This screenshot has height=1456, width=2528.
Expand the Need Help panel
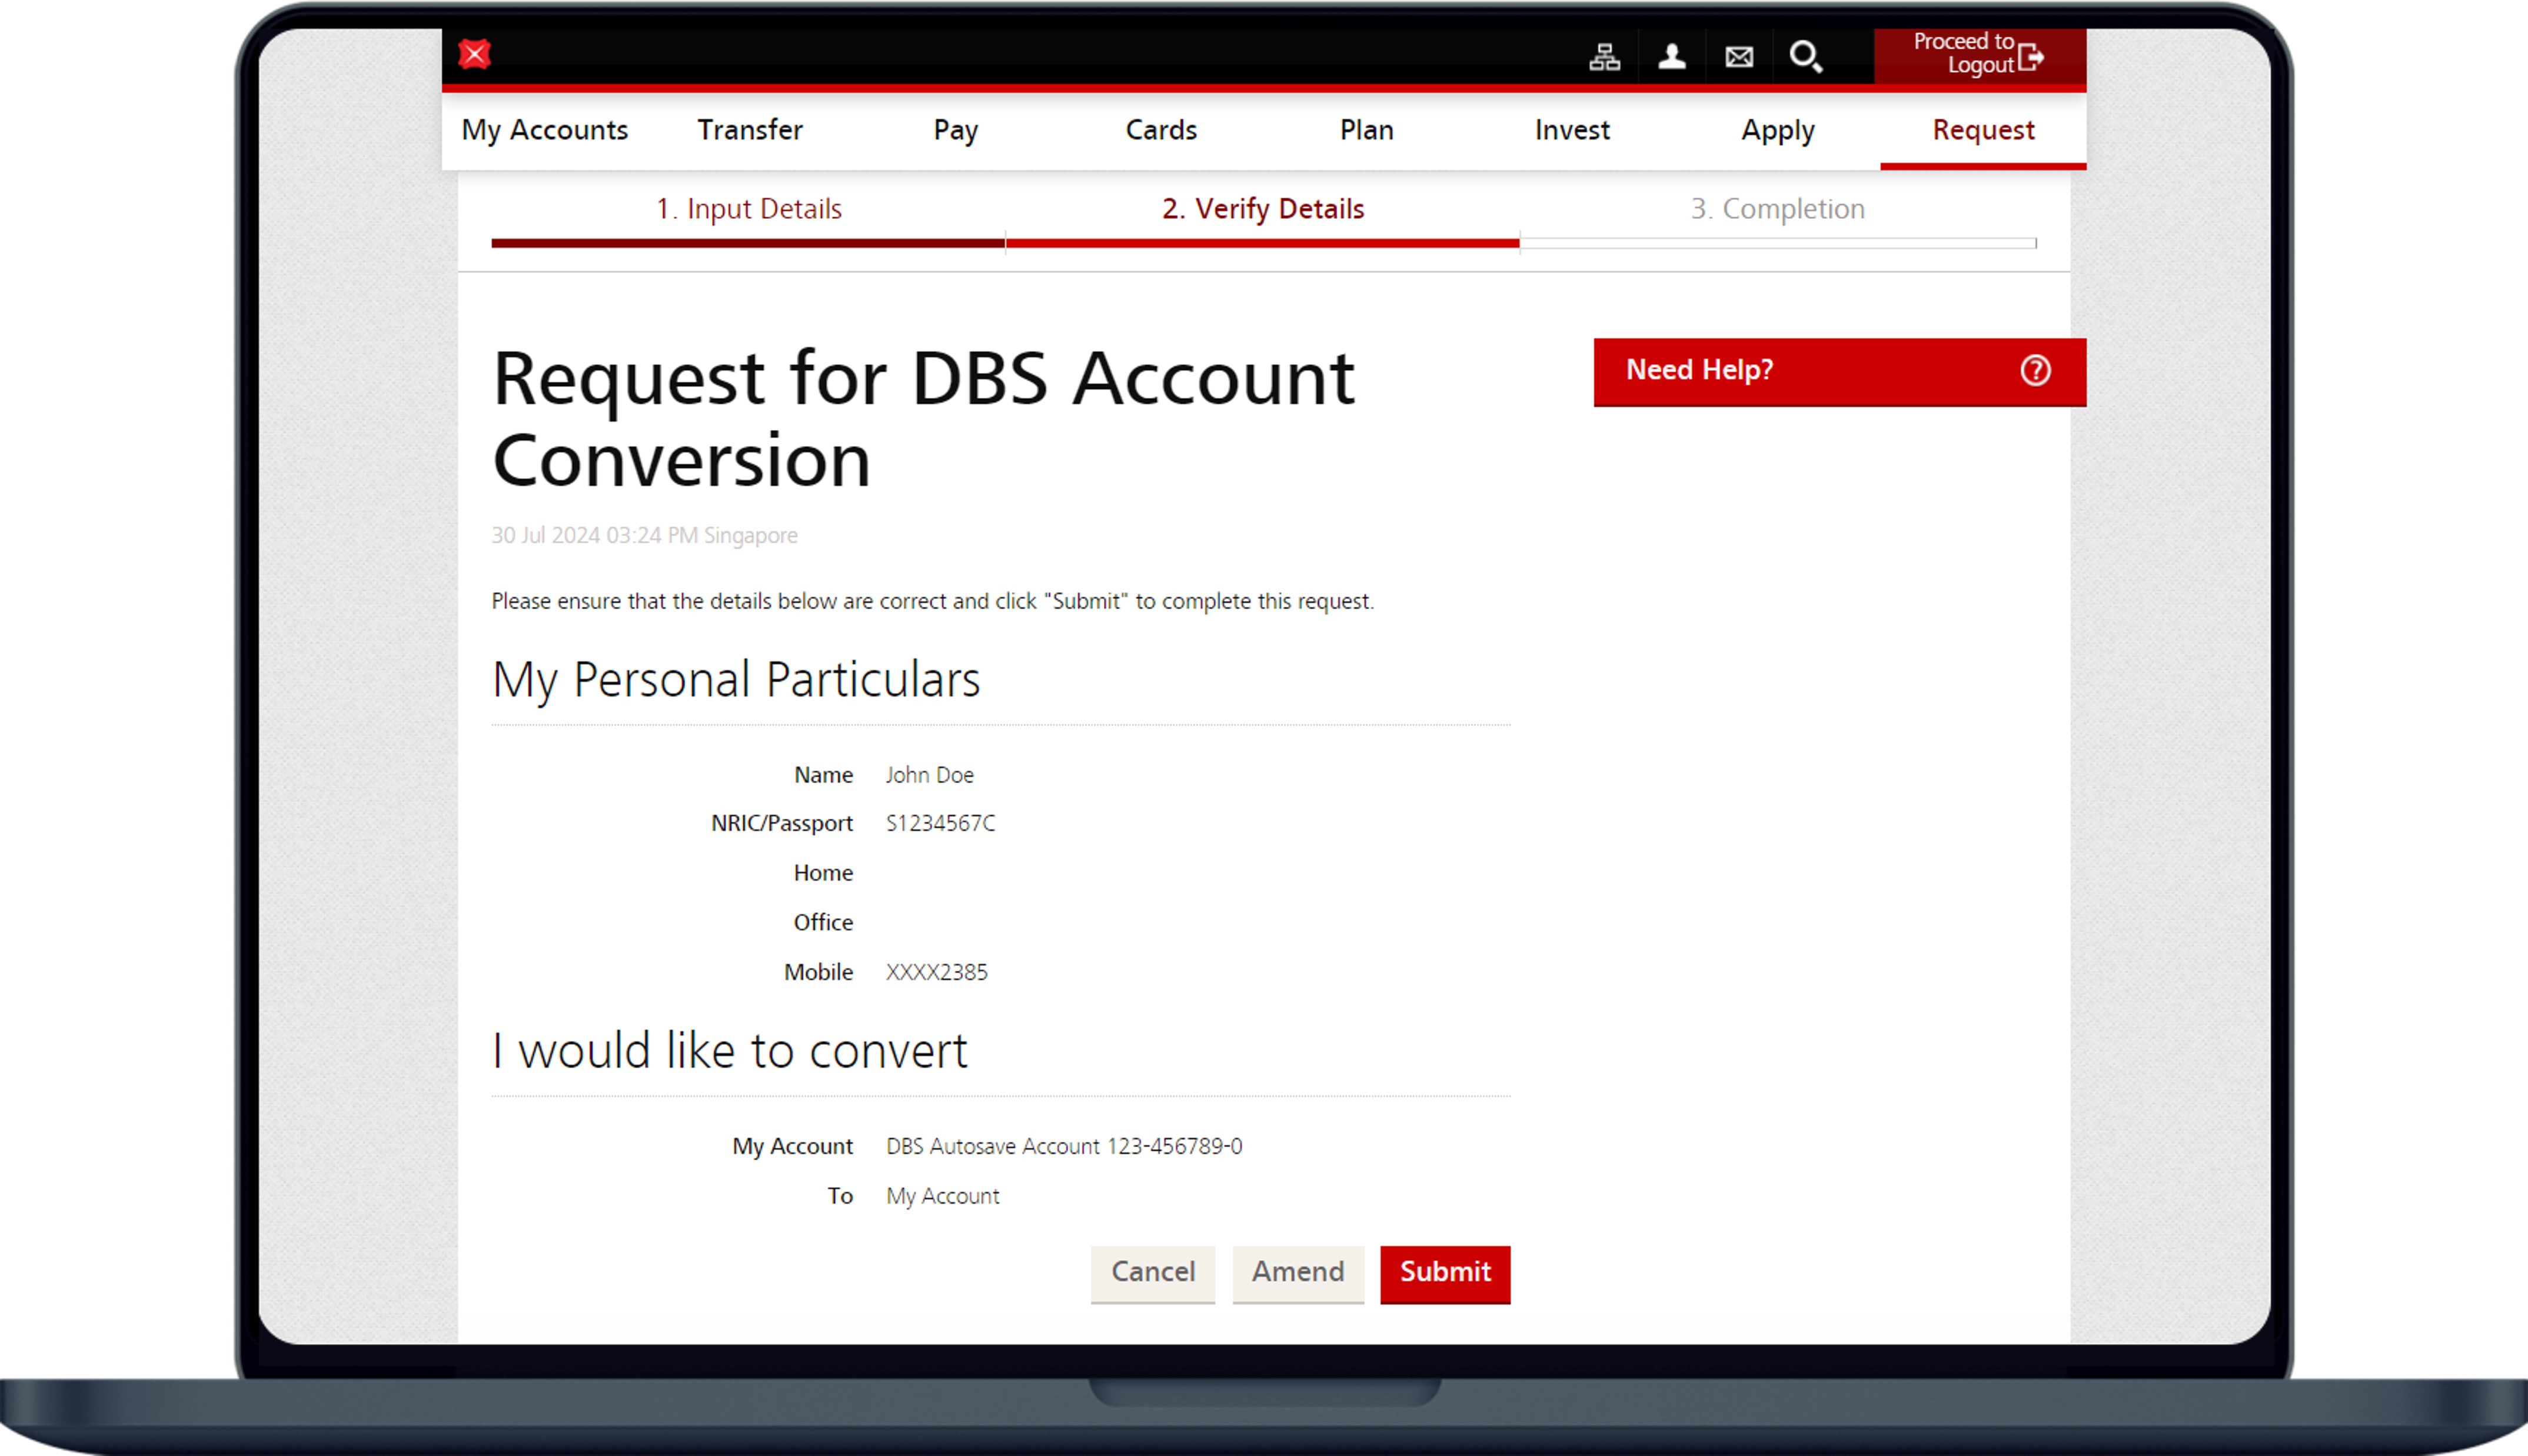(1839, 371)
